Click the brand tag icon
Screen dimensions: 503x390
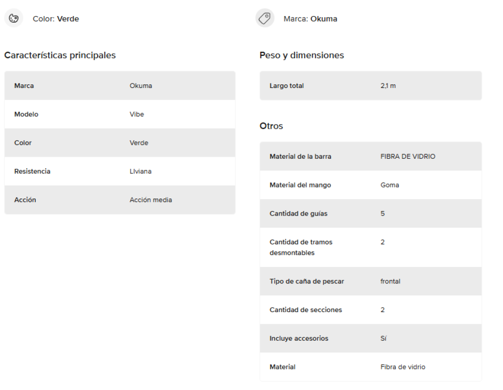point(265,19)
